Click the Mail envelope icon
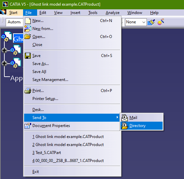The height and width of the screenshot is (179, 184). tap(125, 118)
